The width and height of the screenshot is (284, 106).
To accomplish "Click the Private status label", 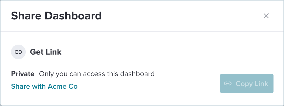I will (23, 74).
